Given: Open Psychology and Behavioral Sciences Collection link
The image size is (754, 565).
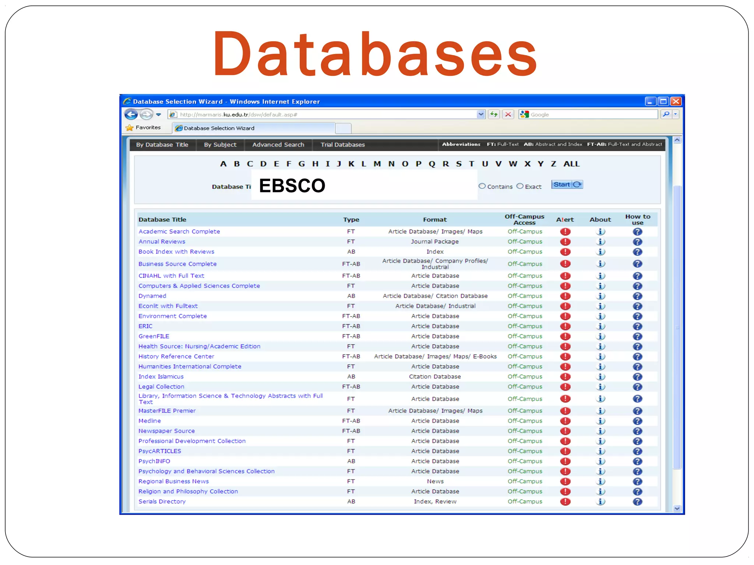Looking at the screenshot, I should pos(207,471).
